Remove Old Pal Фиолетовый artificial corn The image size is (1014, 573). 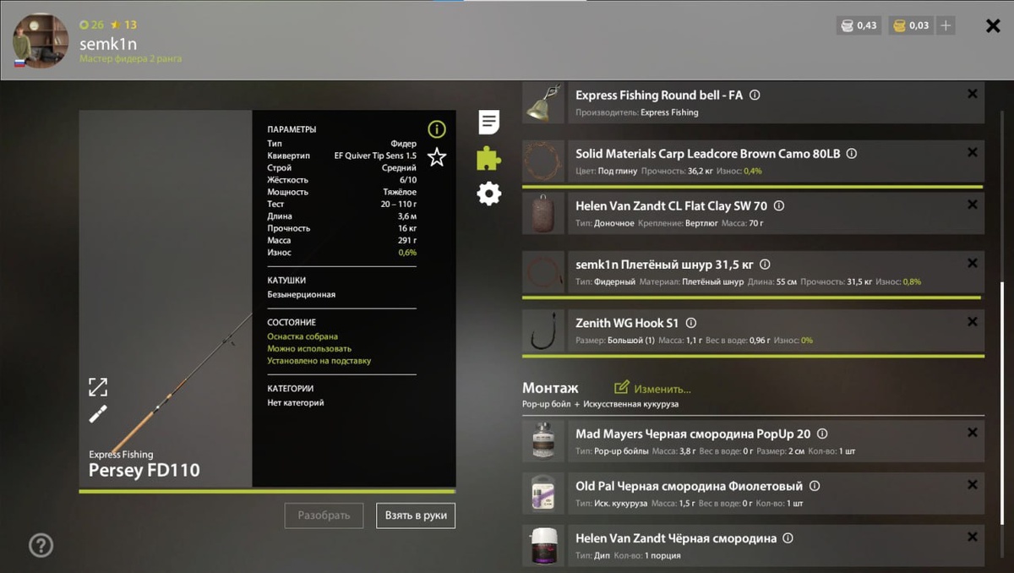(x=972, y=485)
